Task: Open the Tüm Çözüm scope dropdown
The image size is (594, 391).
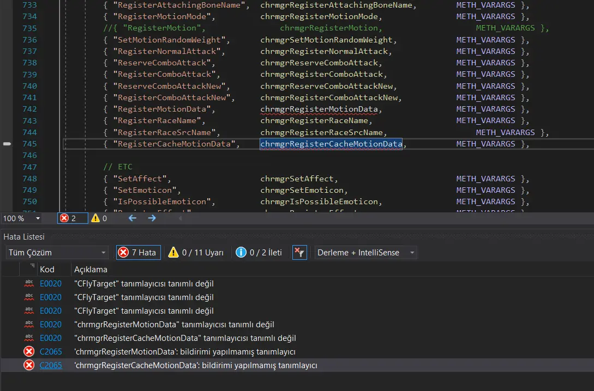Action: (57, 253)
